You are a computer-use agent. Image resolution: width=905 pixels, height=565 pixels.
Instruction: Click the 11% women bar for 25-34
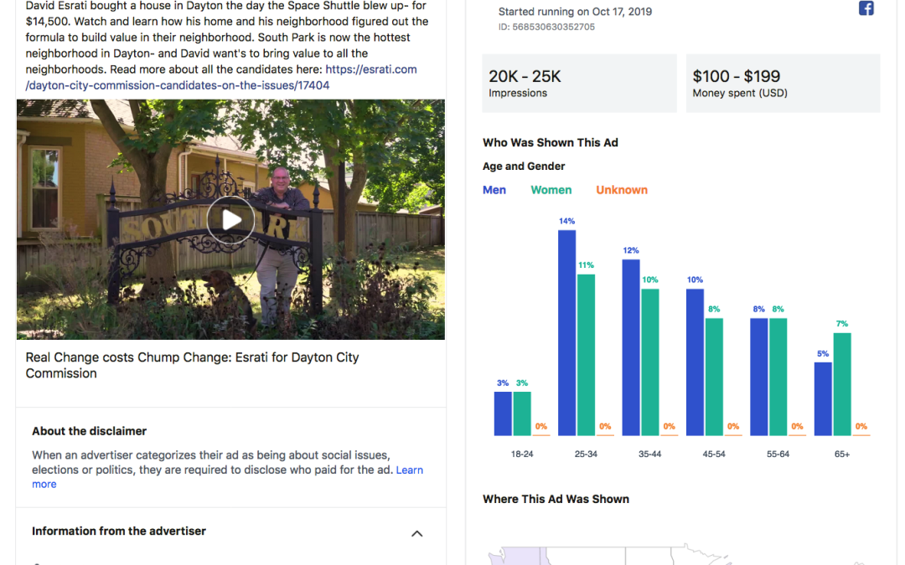pos(587,354)
